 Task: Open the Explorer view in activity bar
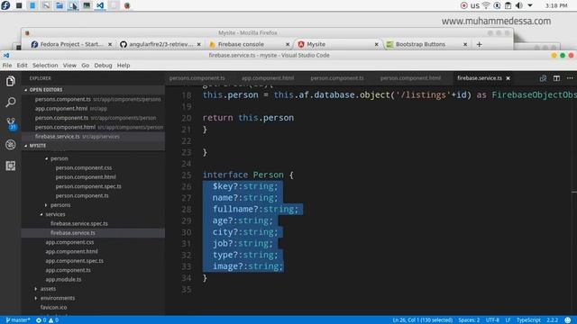point(10,81)
